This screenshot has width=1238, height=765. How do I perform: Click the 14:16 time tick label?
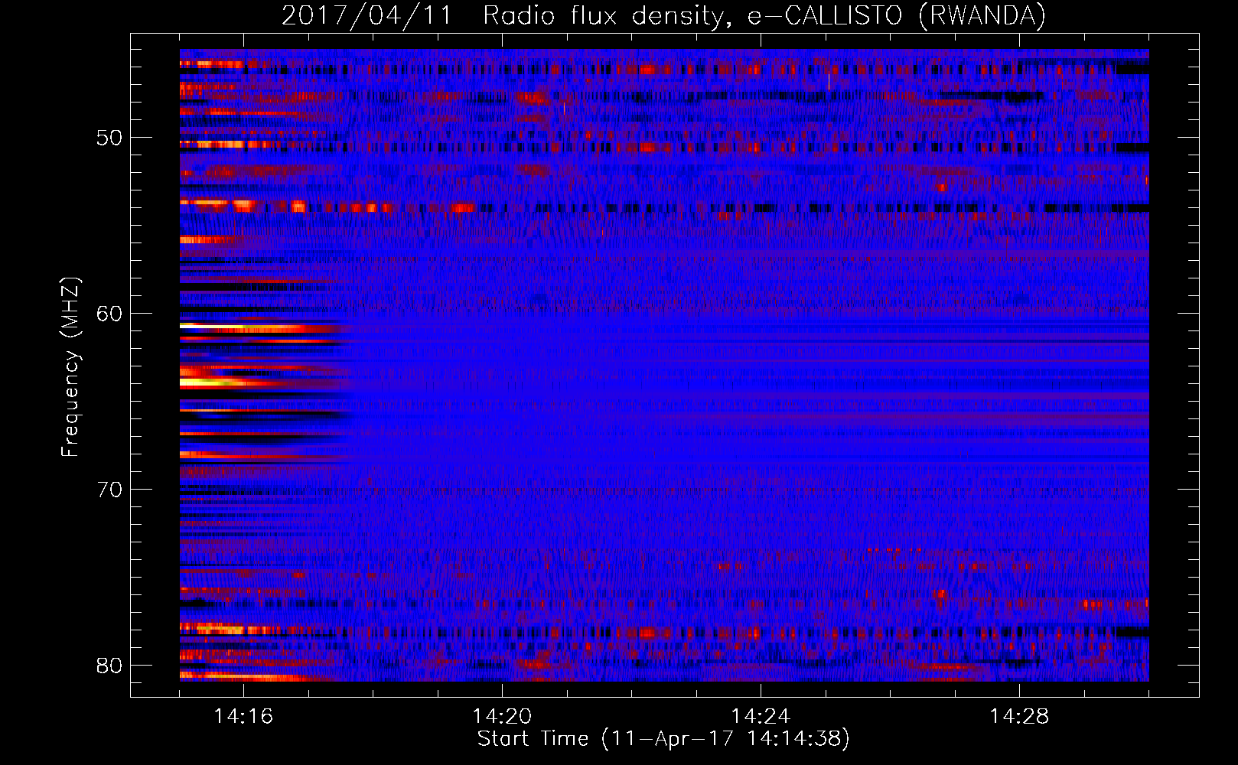[x=243, y=717]
